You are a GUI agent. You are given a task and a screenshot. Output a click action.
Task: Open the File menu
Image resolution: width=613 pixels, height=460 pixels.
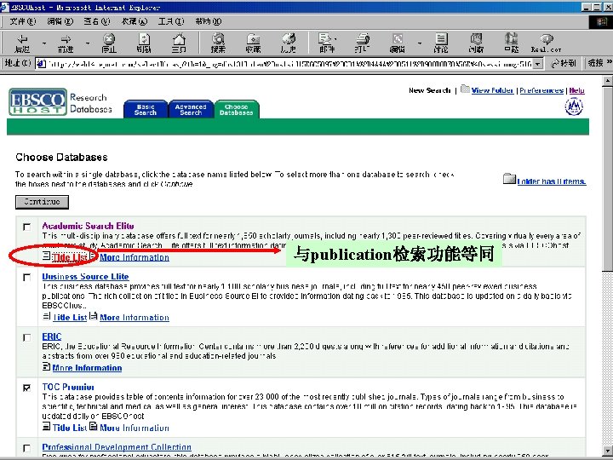(22, 21)
